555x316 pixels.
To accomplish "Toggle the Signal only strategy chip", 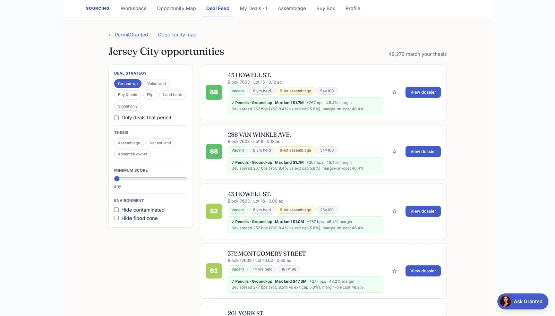I will pyautogui.click(x=128, y=106).
